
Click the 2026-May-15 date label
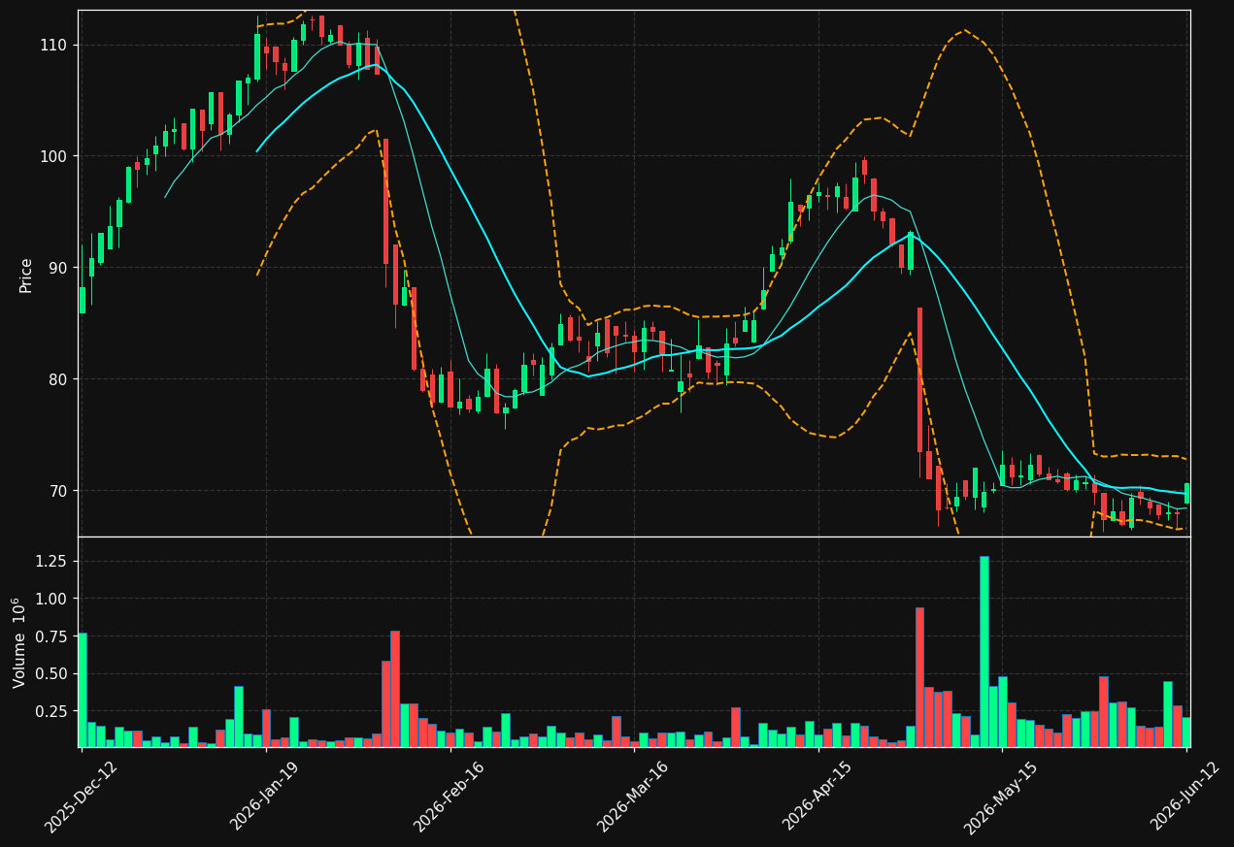1000,796
